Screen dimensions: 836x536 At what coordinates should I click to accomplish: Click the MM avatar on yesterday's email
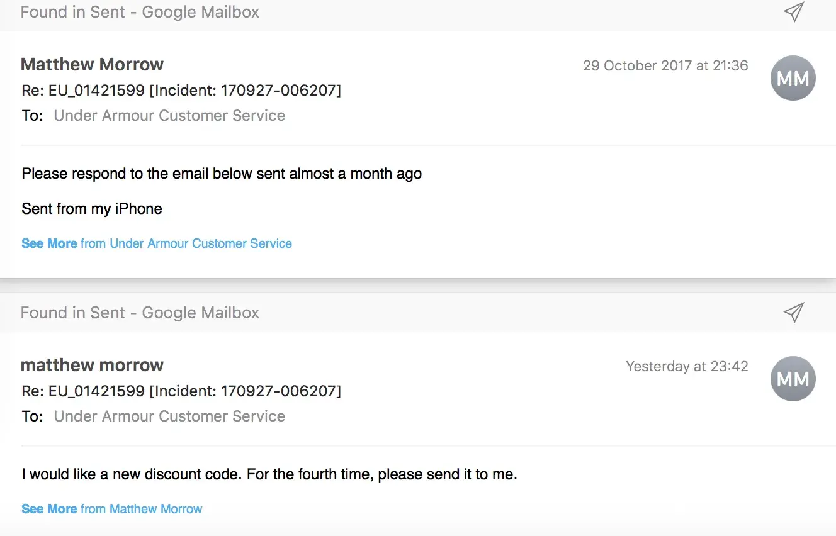pos(793,379)
